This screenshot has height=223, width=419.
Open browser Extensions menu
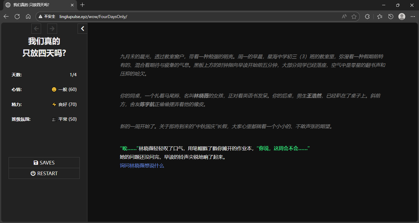pyautogui.click(x=367, y=17)
